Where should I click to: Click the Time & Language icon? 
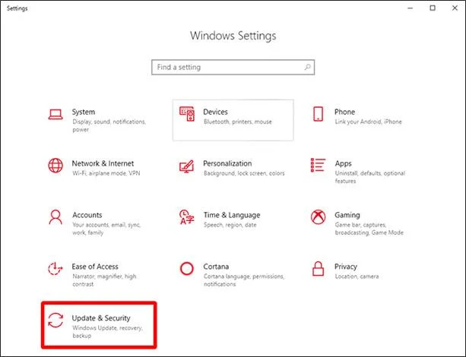(x=187, y=217)
